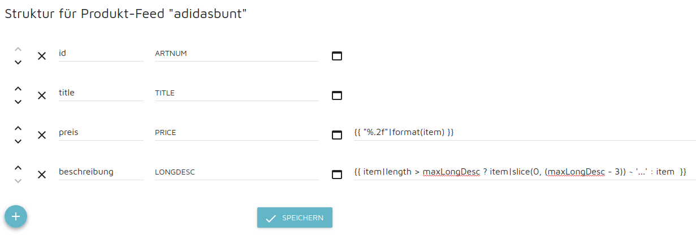The width and height of the screenshot is (696, 235).
Task: Click window icon next to LONGDESC field
Action: [336, 175]
